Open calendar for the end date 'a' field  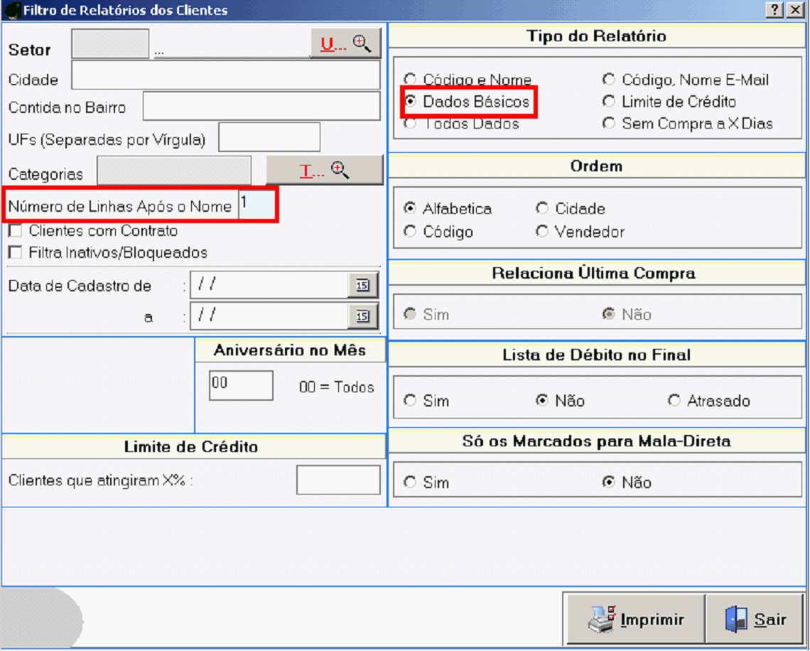pos(363,316)
